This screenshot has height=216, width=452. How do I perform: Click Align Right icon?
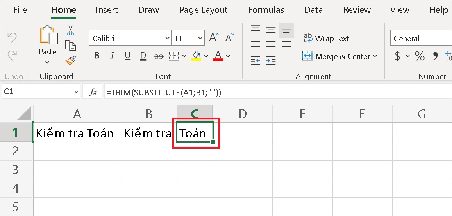(286, 45)
